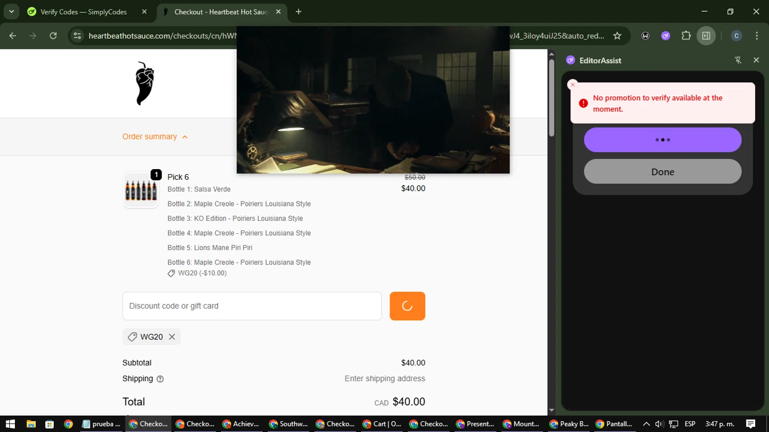Click the shipping help question mark icon
Image resolution: width=769 pixels, height=432 pixels.
[x=160, y=379]
